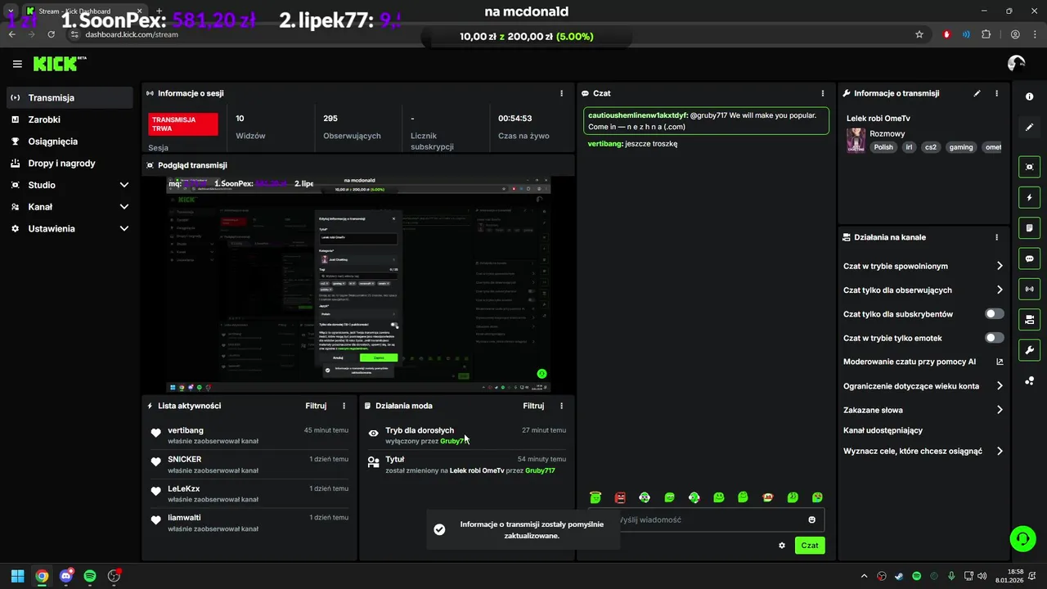
Task: Open the user avatar menu
Action: [x=1017, y=64]
